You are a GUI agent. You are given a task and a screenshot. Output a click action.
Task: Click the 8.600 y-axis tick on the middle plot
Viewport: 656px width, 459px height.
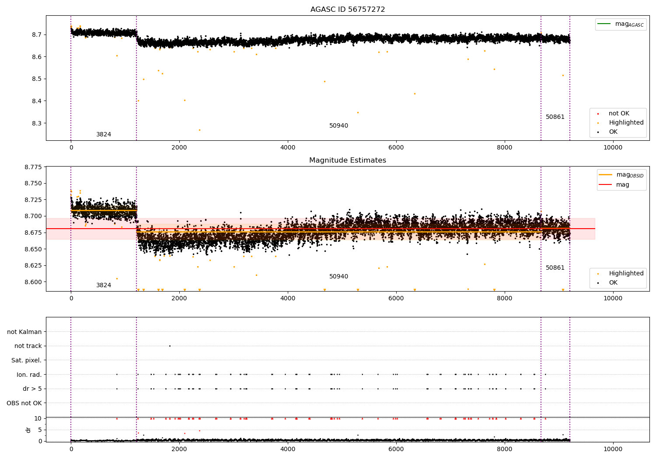coord(33,282)
